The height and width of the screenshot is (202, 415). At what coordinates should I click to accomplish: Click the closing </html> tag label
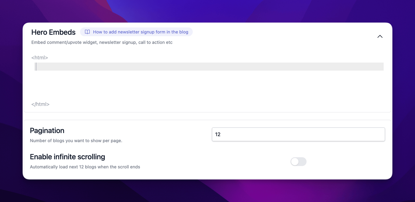click(x=40, y=104)
